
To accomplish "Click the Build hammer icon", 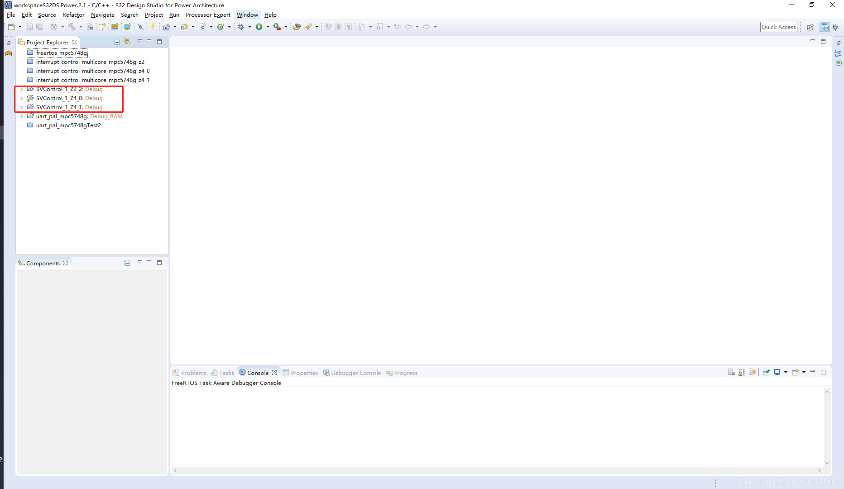I will (72, 27).
